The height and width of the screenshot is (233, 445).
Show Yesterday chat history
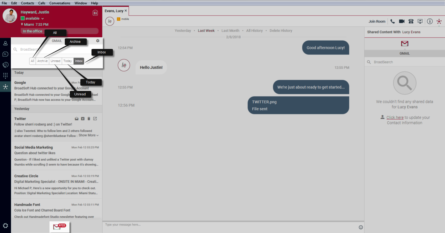183,31
